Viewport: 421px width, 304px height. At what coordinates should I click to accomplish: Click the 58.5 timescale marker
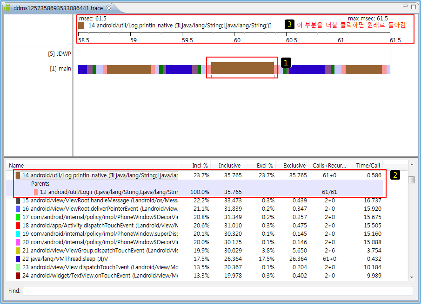tap(84, 40)
